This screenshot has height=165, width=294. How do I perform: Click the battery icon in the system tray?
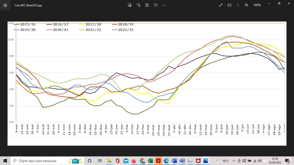249,161
